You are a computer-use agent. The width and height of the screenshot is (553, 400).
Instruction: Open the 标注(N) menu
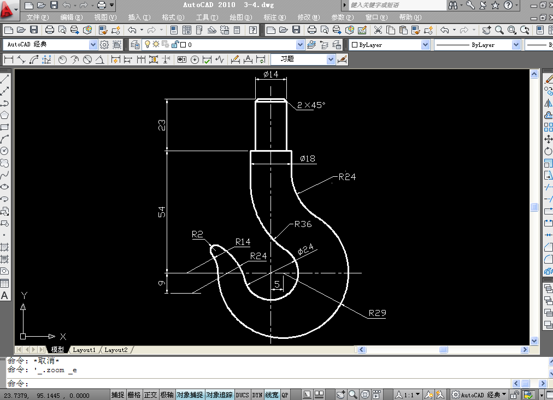pyautogui.click(x=275, y=17)
